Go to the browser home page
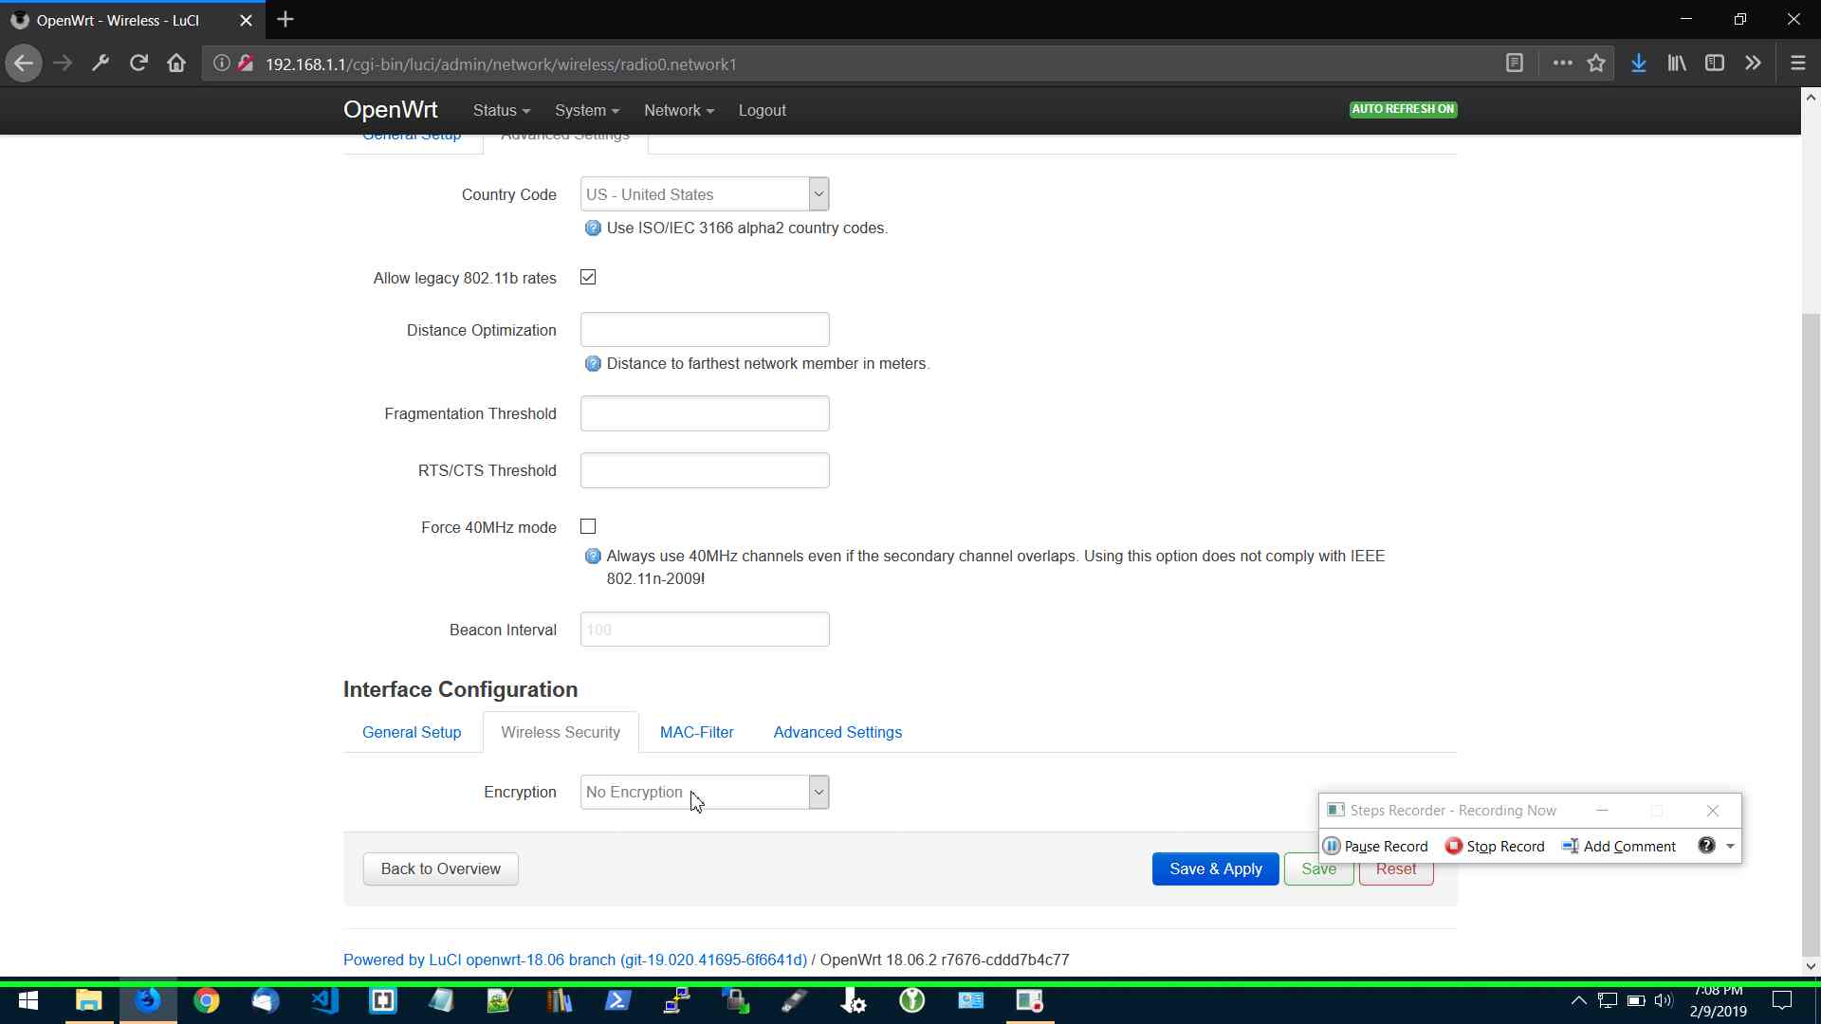The image size is (1821, 1024). coord(176,64)
